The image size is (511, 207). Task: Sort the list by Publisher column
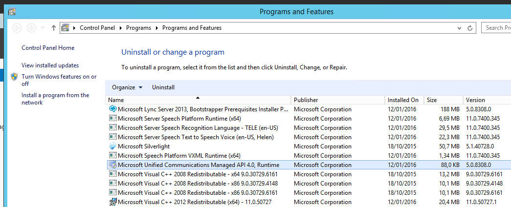306,100
